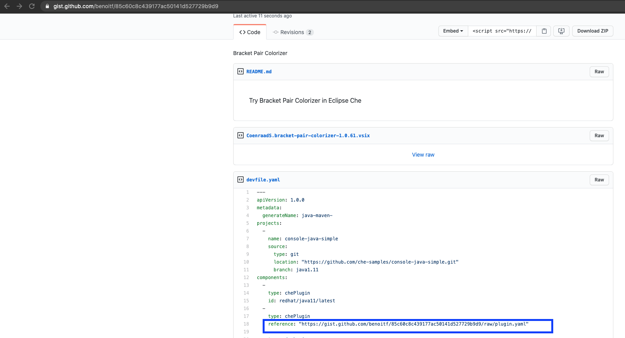Click 'apiVersion: 1.0.0' code line
Screen dimensions: 625x338
280,200
